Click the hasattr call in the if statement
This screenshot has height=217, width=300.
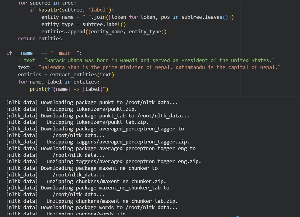tap(76, 10)
